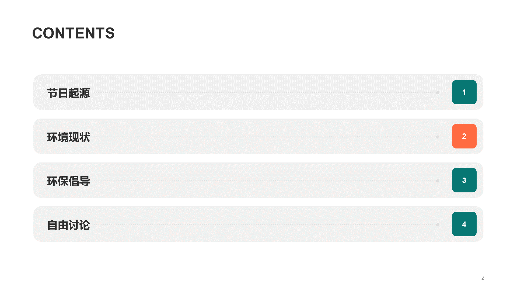Screen dimensions: 517x291
Task: Click the orange number 2 badge
Action: (x=464, y=136)
